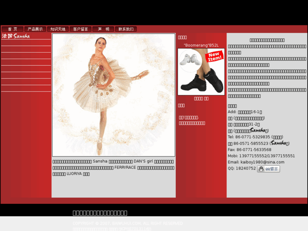
Task: Click the Mobi: 13977155552/13977155551 line
Action: click(x=261, y=156)
